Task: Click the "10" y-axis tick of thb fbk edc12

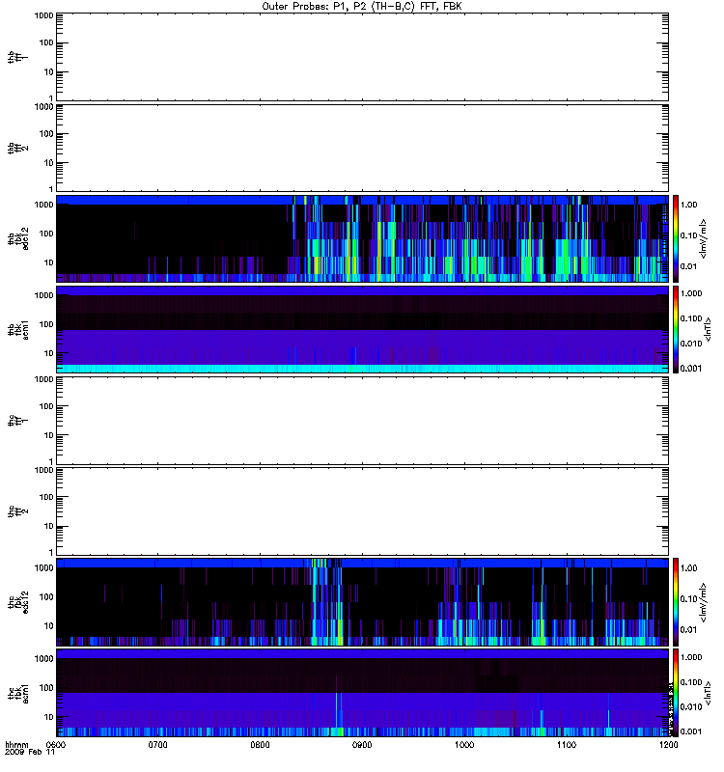Action: (49, 262)
